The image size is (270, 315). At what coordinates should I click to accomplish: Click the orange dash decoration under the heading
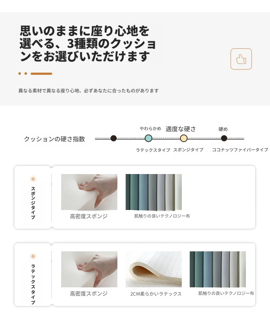(x=41, y=73)
